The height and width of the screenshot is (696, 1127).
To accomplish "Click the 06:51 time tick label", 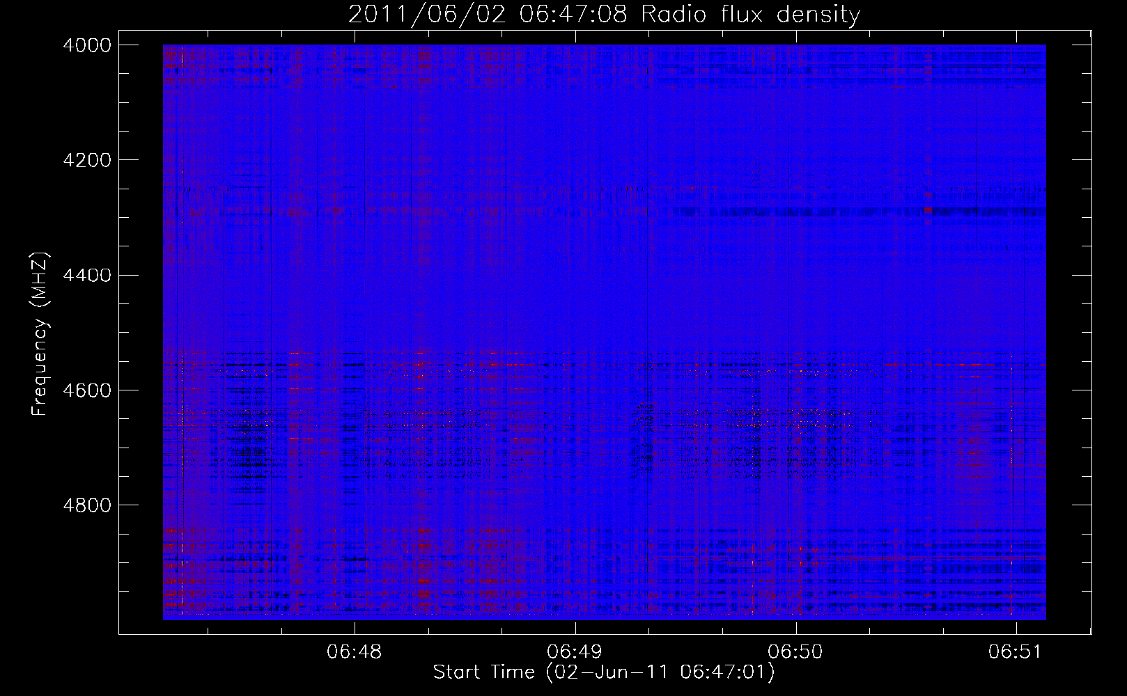I will (1015, 651).
